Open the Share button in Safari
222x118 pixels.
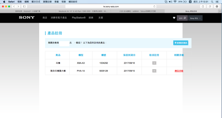coord(203,6)
